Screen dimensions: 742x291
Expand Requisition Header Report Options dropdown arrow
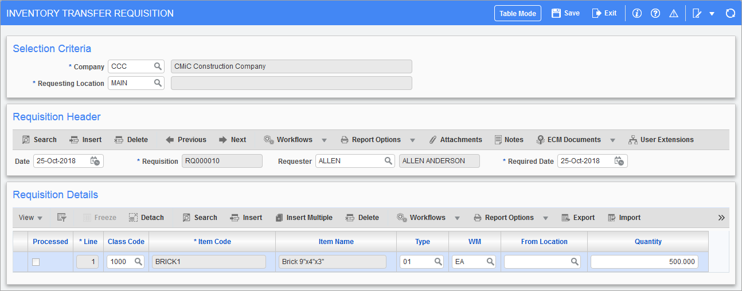412,140
